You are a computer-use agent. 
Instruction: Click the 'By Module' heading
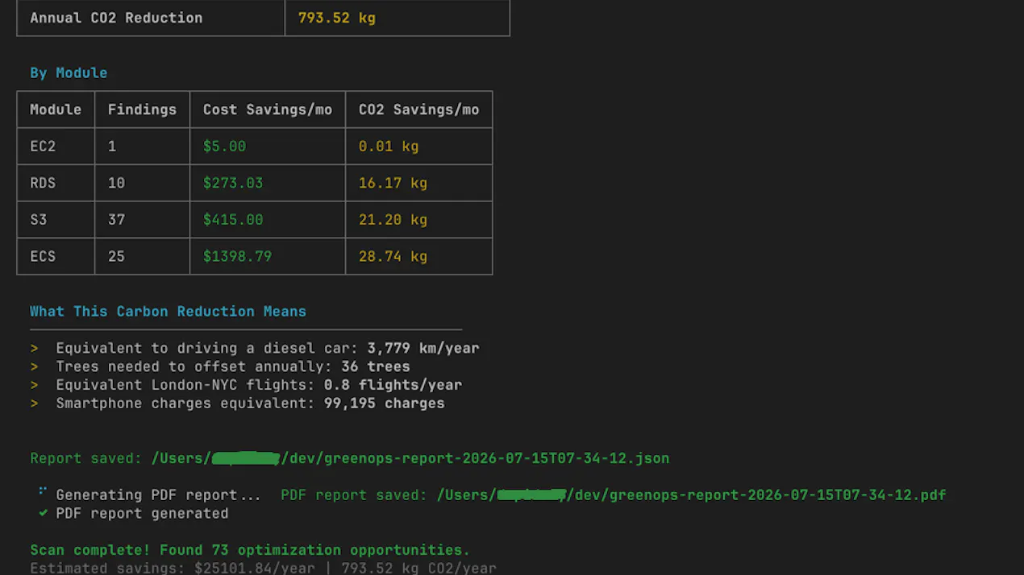pyautogui.click(x=69, y=72)
